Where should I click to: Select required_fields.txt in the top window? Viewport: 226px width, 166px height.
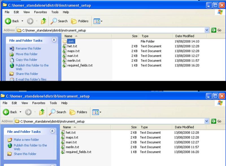coord(80,65)
